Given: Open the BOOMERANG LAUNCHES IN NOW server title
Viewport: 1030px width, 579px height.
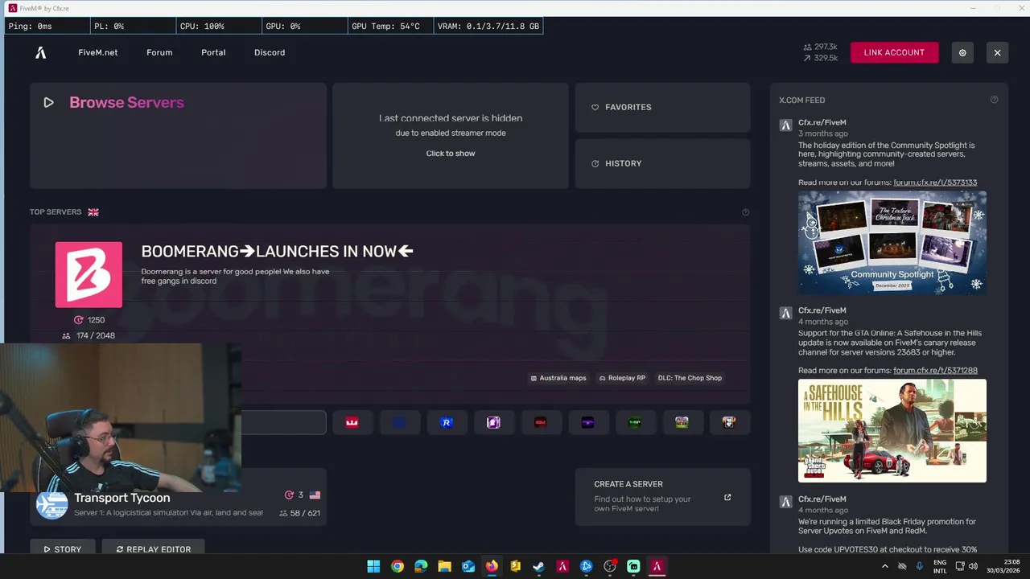Looking at the screenshot, I should point(278,251).
